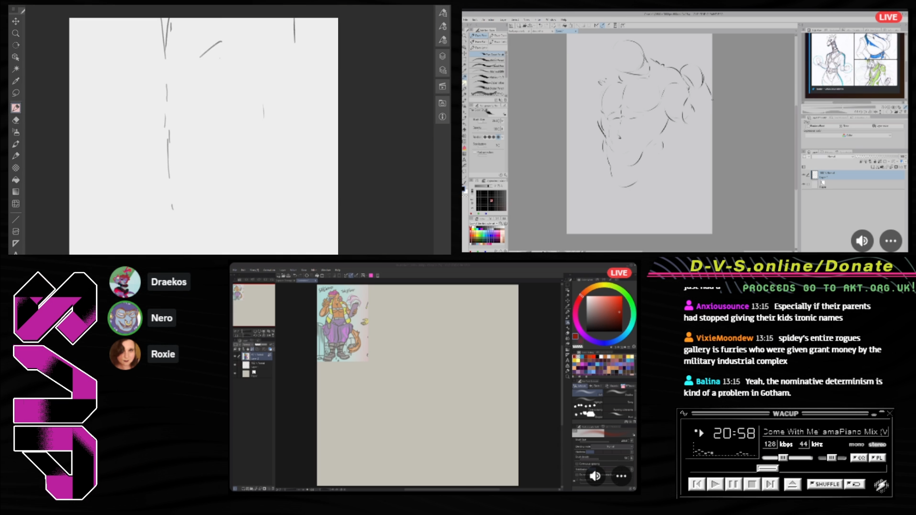Viewport: 916px width, 515px height.
Task: Select the Move tool in left toolbar
Action: click(16, 21)
